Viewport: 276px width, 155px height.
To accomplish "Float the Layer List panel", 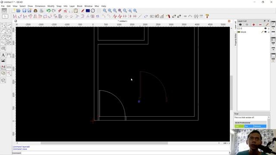I will [264, 21].
